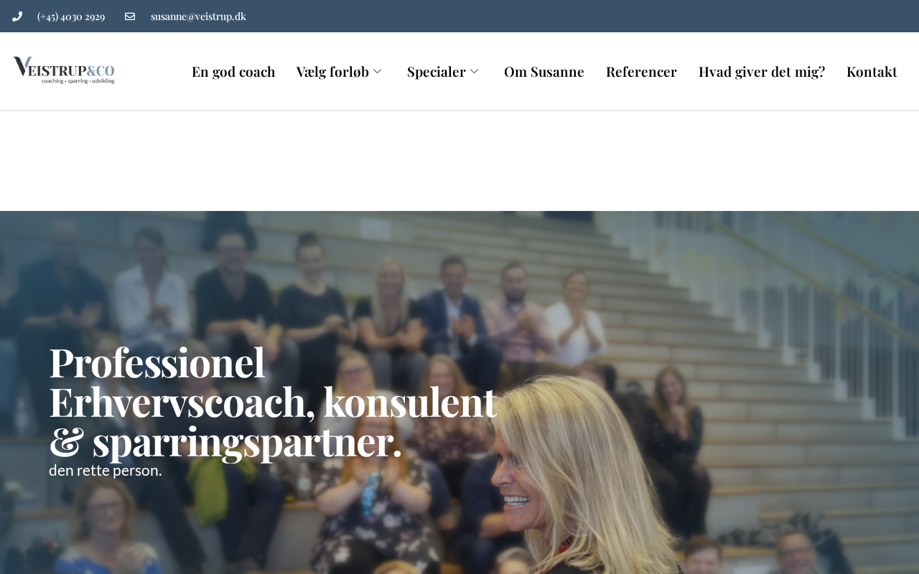
Task: Open the Referencer page
Action: pos(641,72)
